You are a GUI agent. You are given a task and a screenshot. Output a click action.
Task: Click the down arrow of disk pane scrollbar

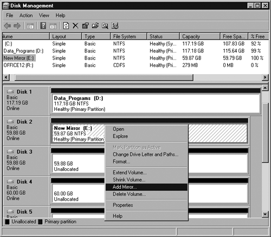pyautogui.click(x=265, y=214)
